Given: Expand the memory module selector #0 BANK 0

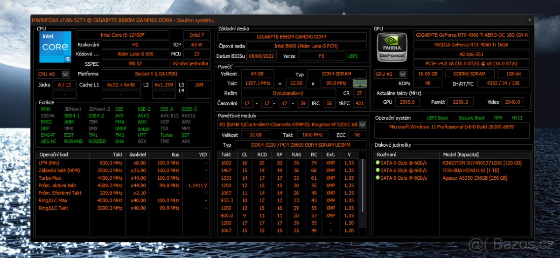Looking at the screenshot, I should click(363, 124).
